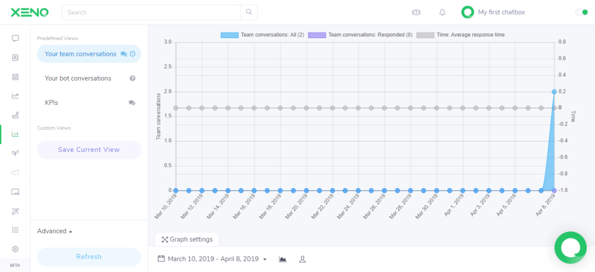Click into the Search input field

(x=151, y=12)
